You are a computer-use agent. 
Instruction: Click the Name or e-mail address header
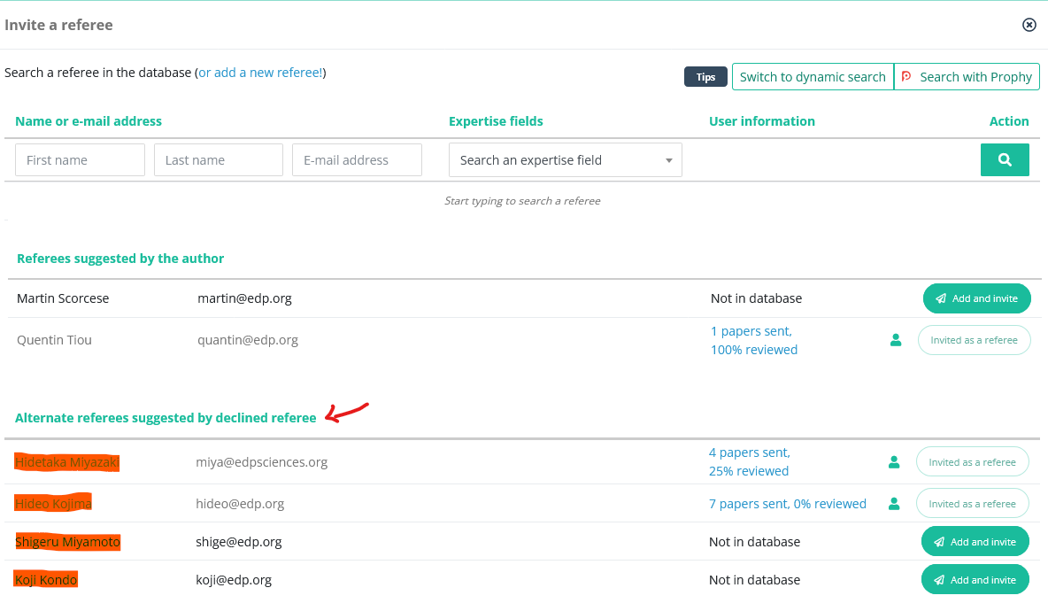click(89, 121)
